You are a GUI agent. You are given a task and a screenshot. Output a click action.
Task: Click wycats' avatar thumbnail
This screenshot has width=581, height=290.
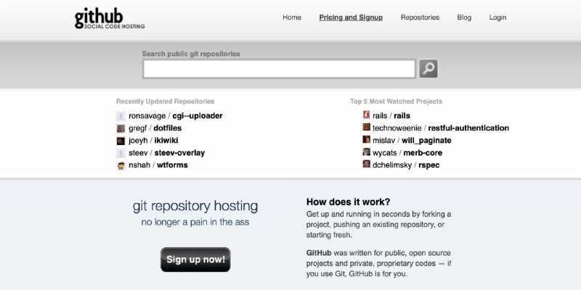pyautogui.click(x=367, y=152)
